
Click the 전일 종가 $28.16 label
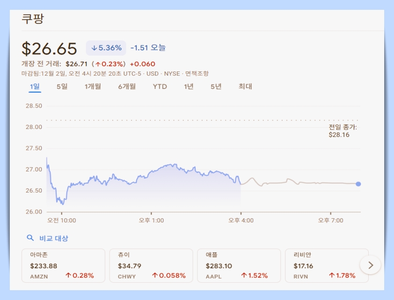pos(343,131)
